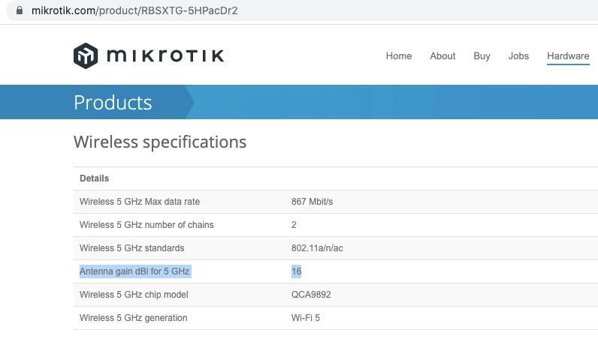Open the Hardware menu item
The width and height of the screenshot is (598, 345).
pyautogui.click(x=568, y=56)
